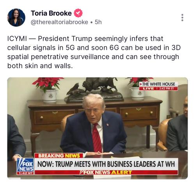Click the BREAKING NEWS banner label

click(x=59, y=156)
